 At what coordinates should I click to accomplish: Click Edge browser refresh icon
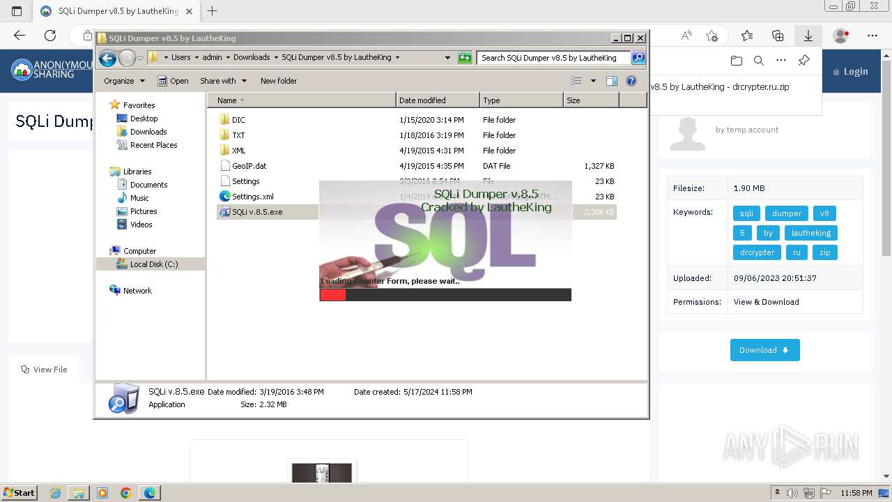50,35
